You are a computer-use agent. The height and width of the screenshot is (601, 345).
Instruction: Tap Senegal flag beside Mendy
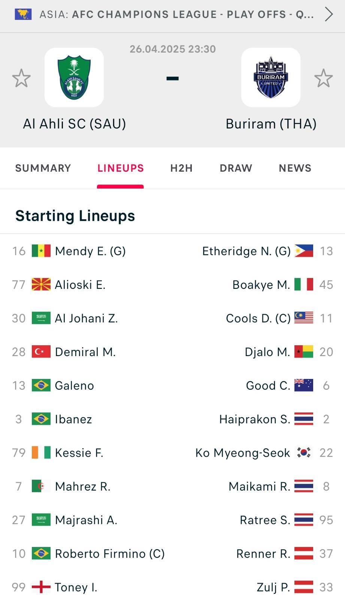pos(41,251)
